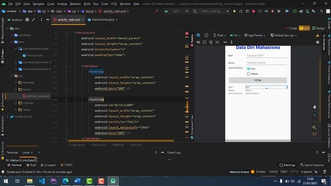Image resolution: width=331 pixels, height=186 pixels.
Task: Click the Apply Changes and Restart icon
Action: 241,11
